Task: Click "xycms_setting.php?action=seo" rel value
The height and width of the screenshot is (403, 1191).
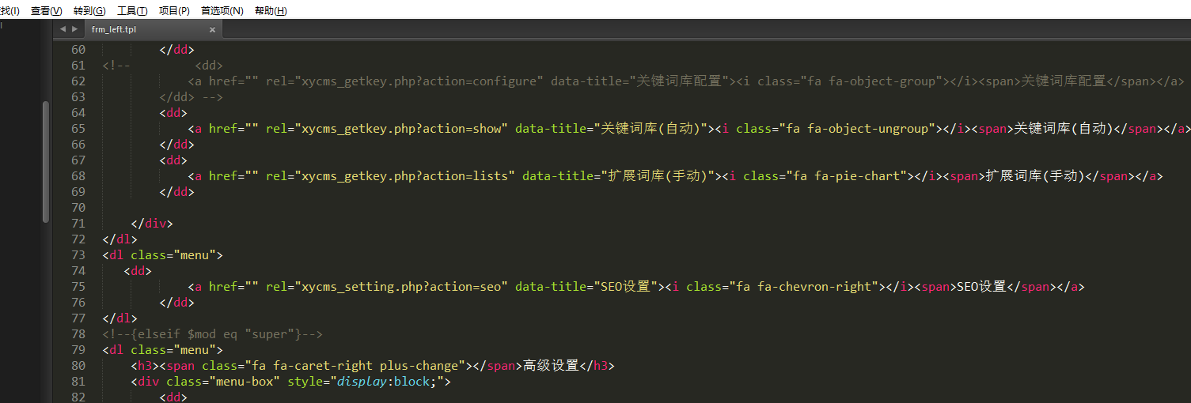Action: click(401, 287)
